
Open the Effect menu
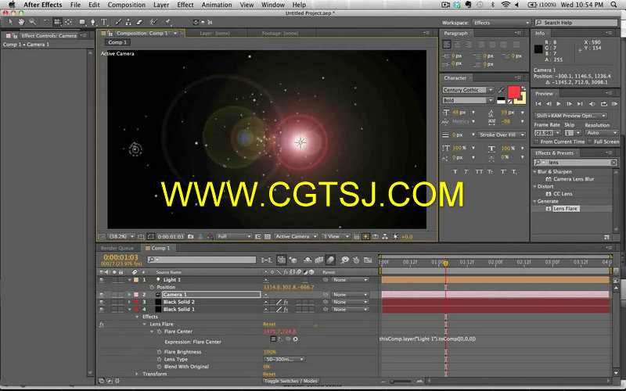(x=185, y=5)
